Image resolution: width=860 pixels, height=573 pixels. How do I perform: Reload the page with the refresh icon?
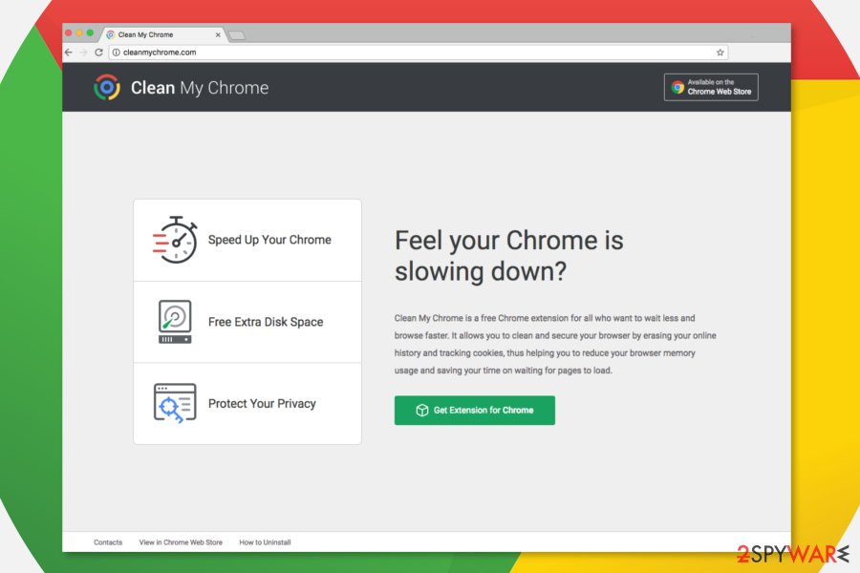tap(98, 53)
